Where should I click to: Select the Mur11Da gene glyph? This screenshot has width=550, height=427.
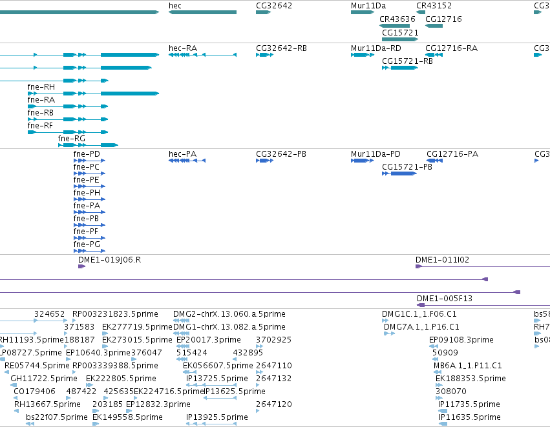click(363, 12)
